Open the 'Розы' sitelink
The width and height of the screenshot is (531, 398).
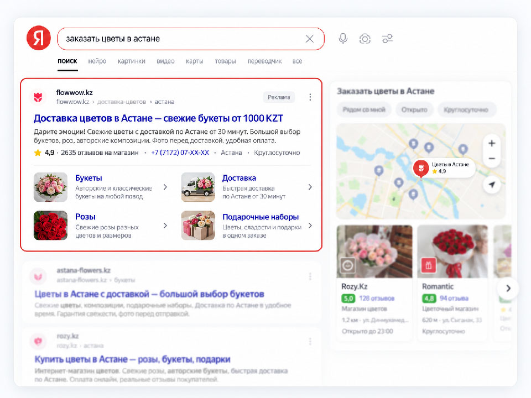85,217
